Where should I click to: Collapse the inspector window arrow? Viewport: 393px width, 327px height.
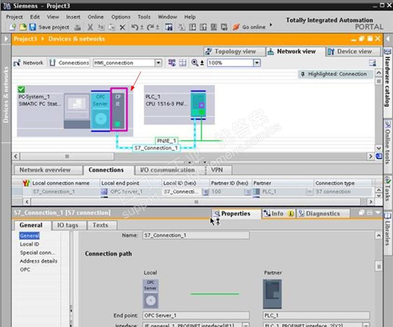(378, 213)
